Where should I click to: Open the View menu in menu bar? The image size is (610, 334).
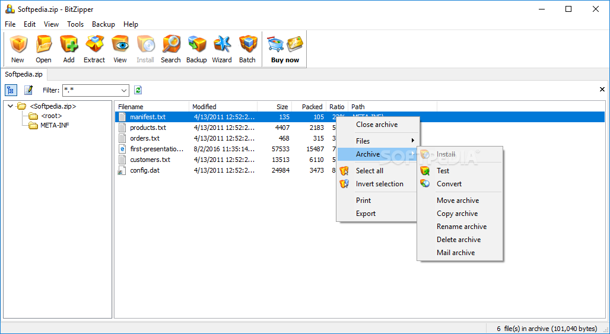click(52, 24)
